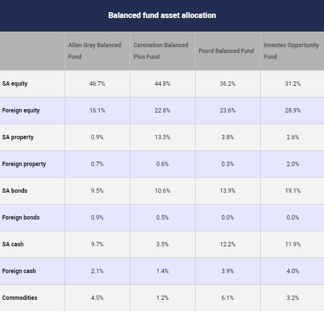The image size is (324, 314).
Task: Click the Foreign equity row label
Action: (x=21, y=111)
